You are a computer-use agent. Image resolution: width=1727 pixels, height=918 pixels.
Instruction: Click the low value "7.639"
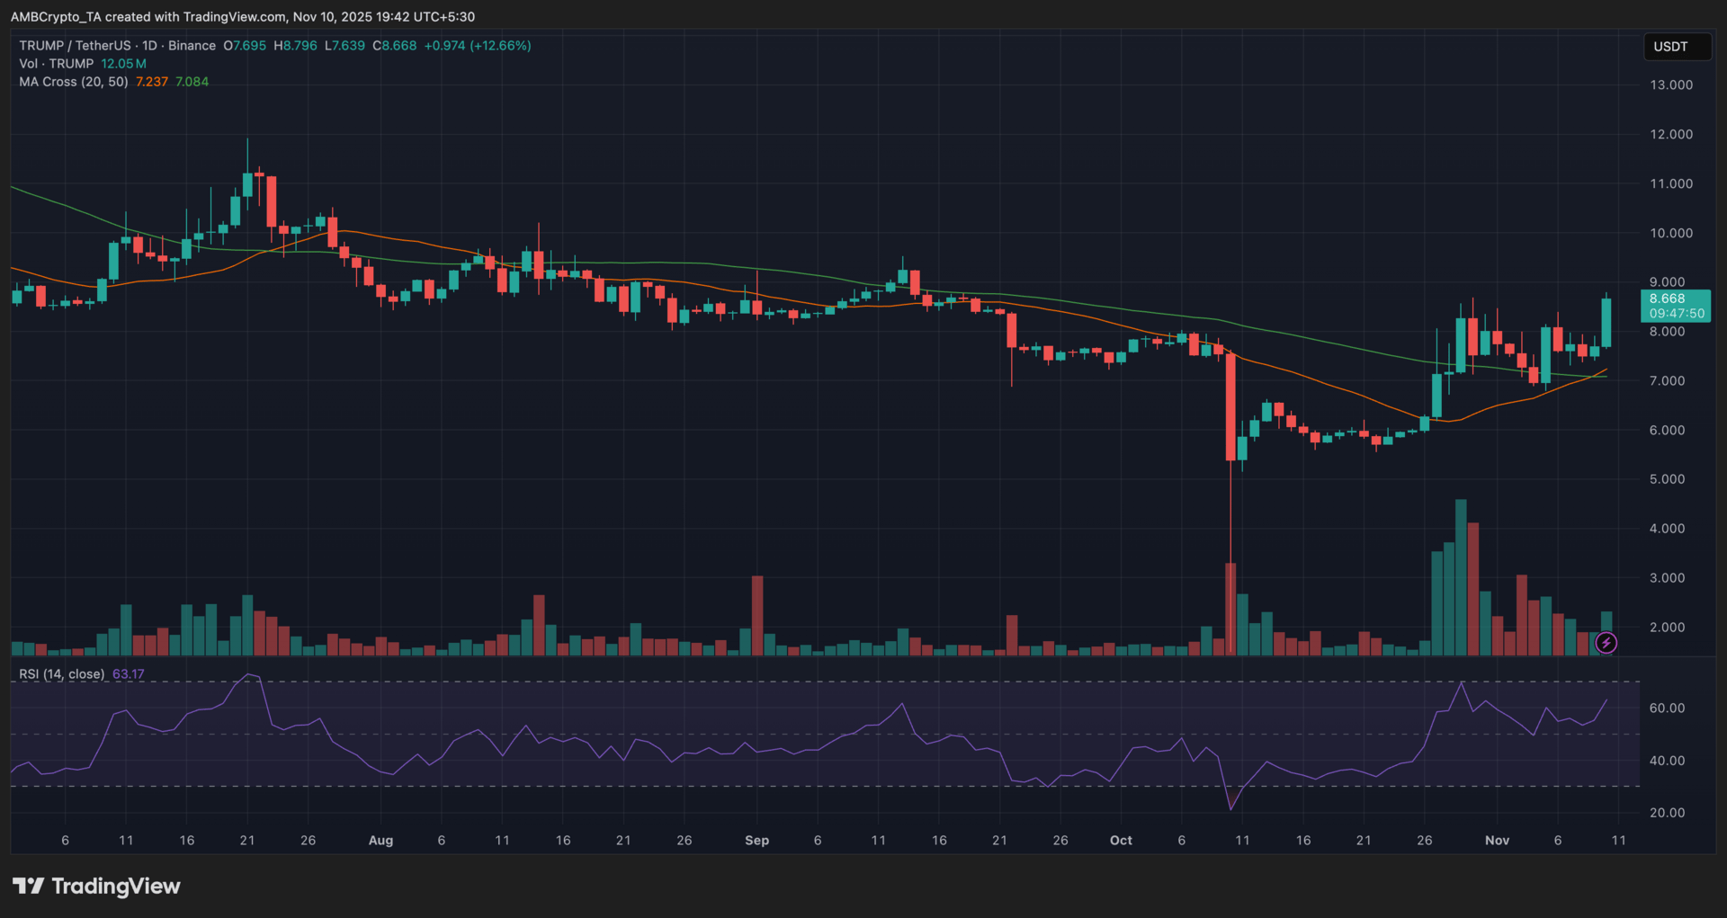click(x=349, y=46)
